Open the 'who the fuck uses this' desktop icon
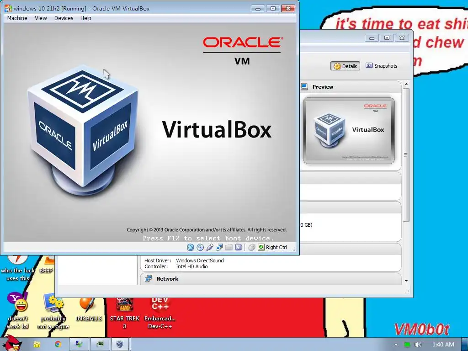Screen dimensions: 468x351 click(x=18, y=268)
